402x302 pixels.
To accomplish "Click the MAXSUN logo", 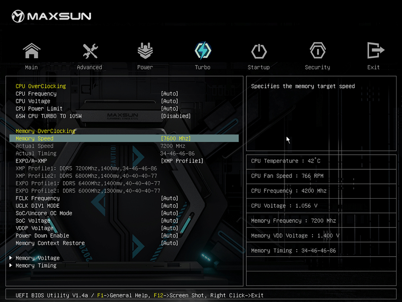I will [x=51, y=16].
